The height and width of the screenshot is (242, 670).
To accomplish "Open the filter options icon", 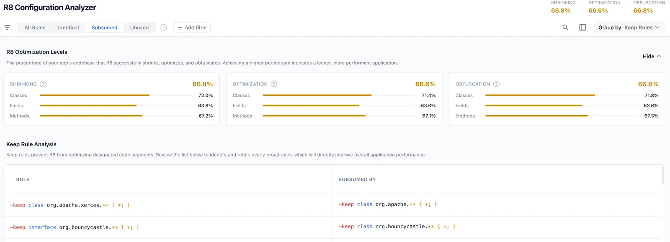I will [x=7, y=28].
